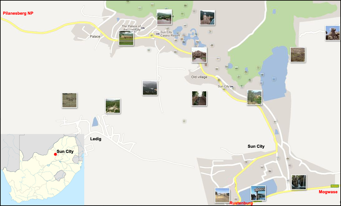This screenshot has width=341, height=206.
Task: Click the Sun City Casino Resort label
Action: click(x=170, y=34)
